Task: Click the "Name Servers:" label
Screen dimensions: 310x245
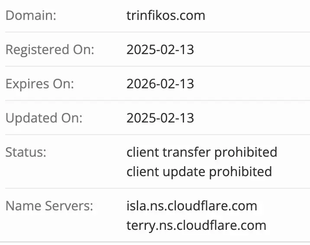Action: point(49,206)
